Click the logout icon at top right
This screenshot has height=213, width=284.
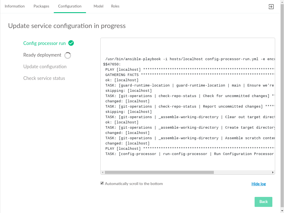[x=271, y=7]
